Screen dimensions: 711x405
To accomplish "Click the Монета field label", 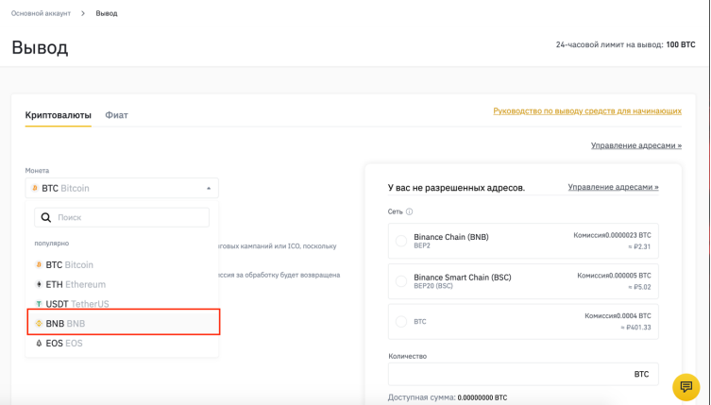I will click(37, 171).
